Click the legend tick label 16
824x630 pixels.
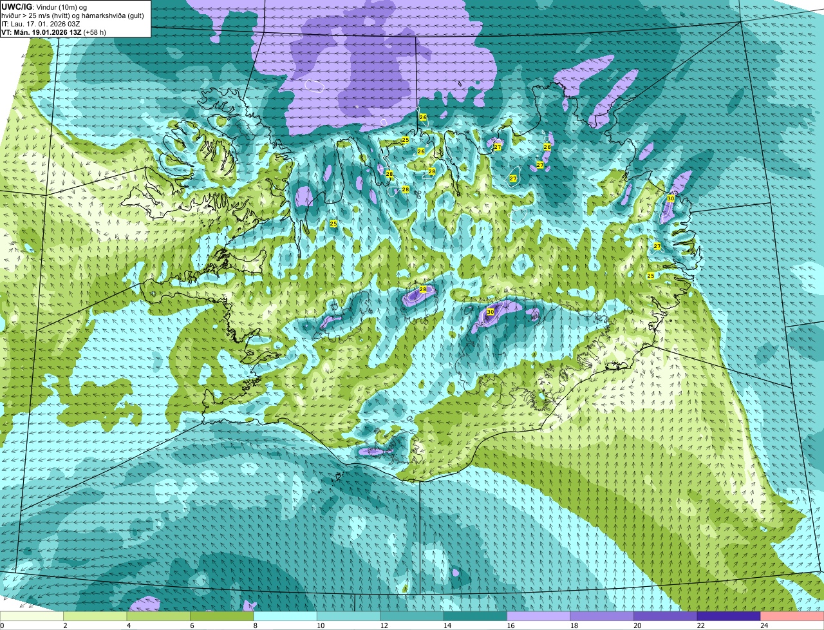pos(510,625)
